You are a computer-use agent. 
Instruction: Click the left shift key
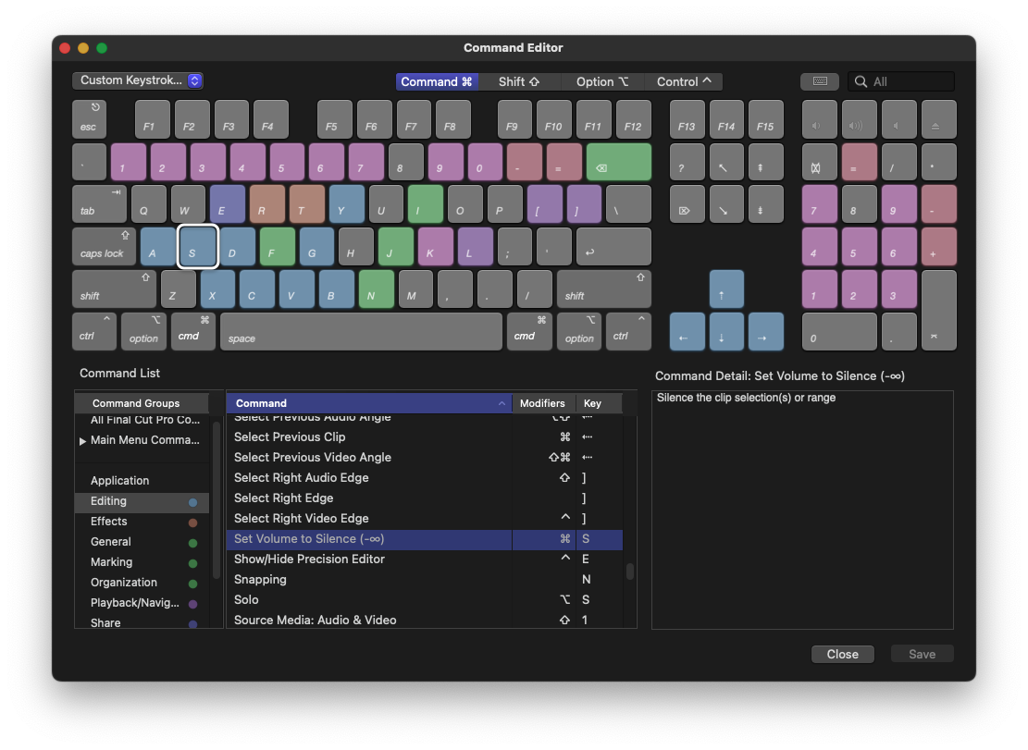click(114, 289)
